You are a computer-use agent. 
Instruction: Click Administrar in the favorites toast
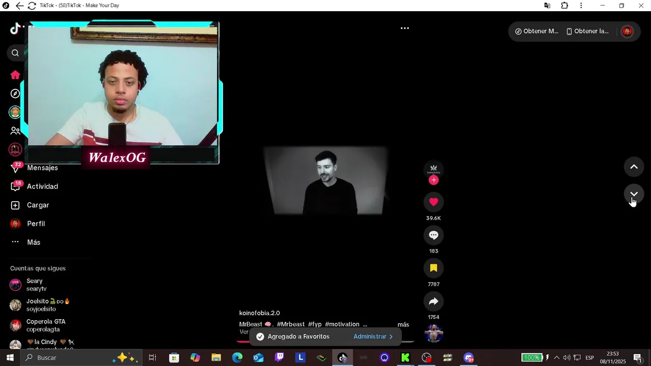(373, 337)
